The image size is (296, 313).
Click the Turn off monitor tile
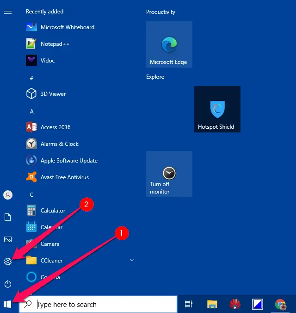(x=169, y=174)
